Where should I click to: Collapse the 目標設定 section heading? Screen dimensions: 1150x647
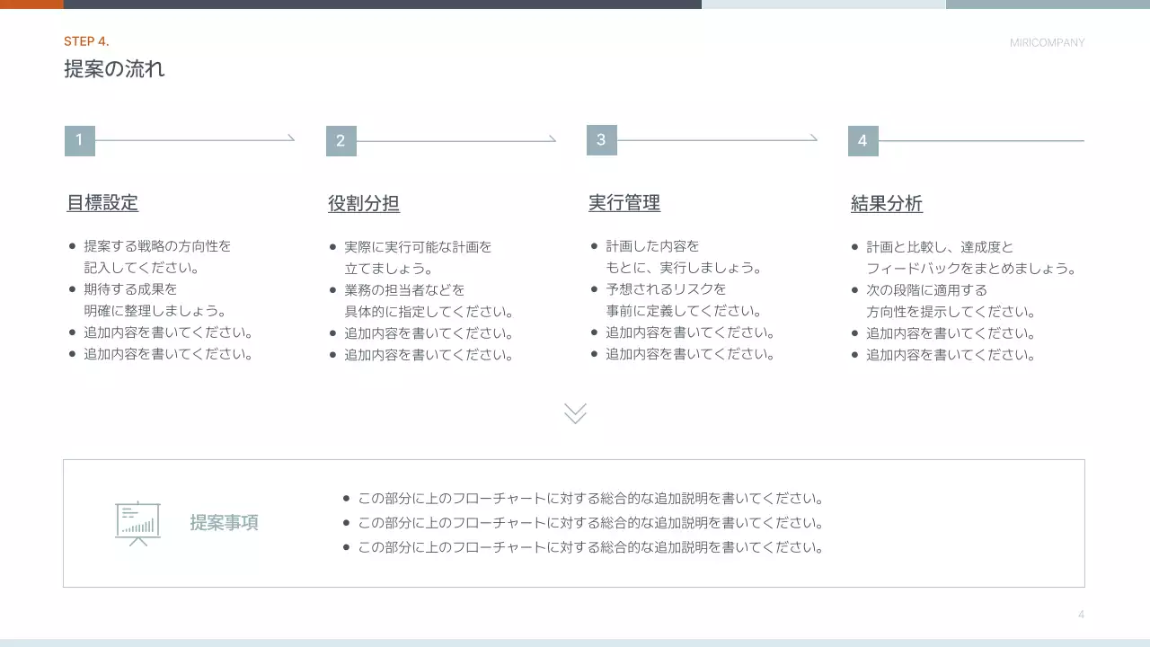[x=100, y=203]
